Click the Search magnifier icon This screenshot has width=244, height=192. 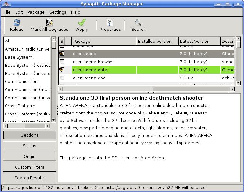[138, 23]
